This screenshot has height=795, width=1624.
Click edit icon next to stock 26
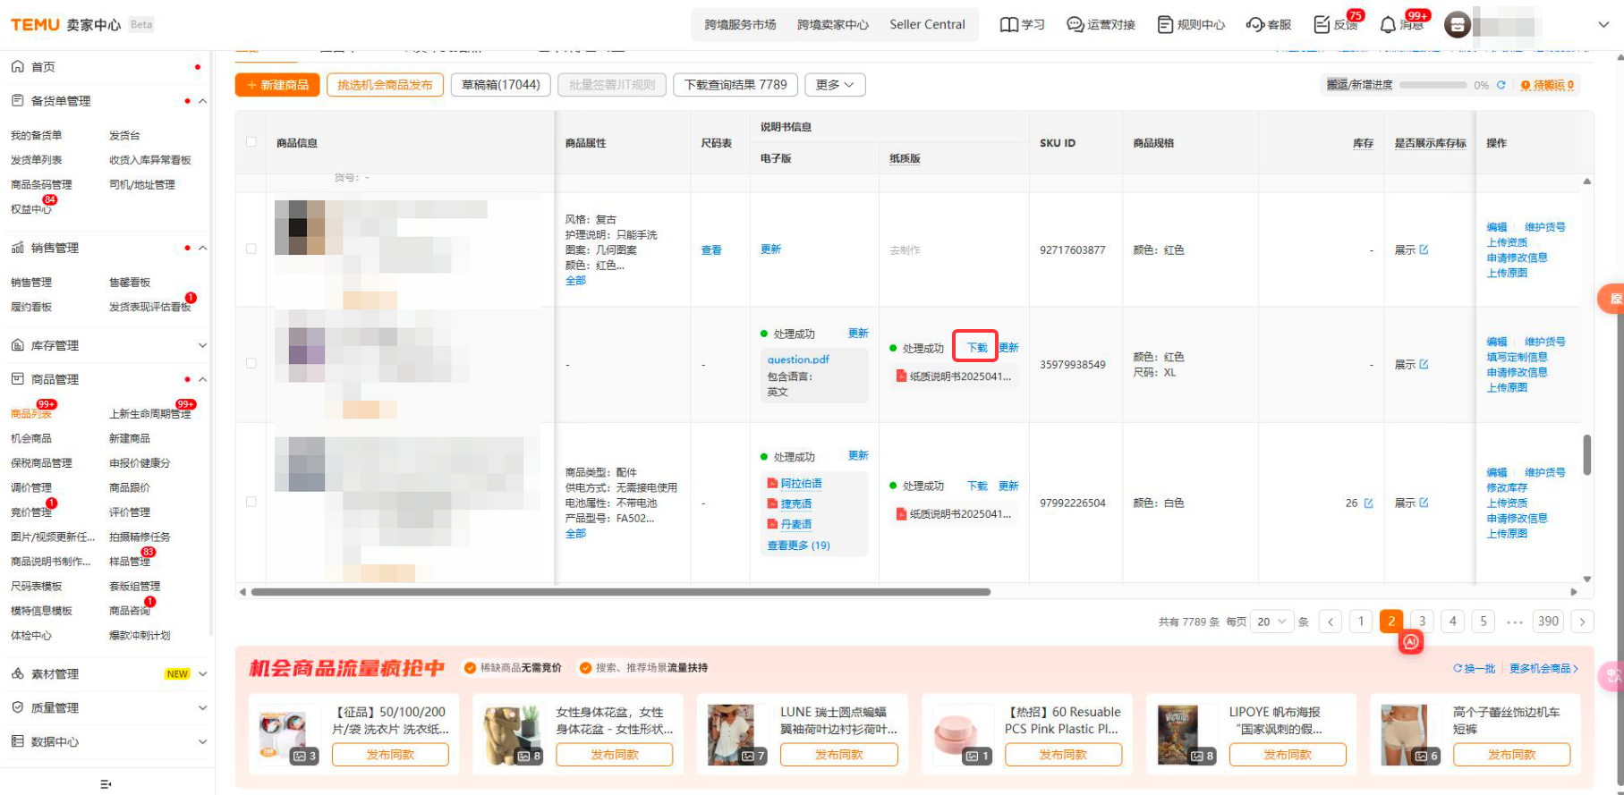(1368, 503)
